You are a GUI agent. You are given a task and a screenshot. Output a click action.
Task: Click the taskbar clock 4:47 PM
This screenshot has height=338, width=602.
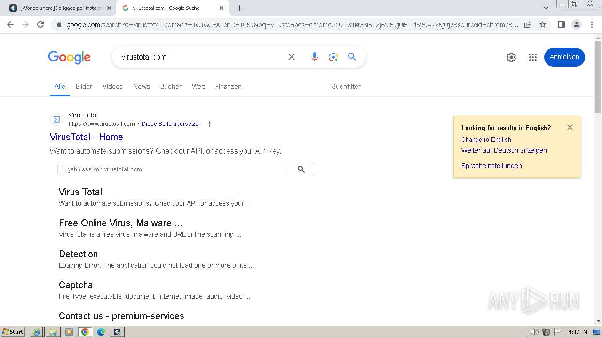578,332
